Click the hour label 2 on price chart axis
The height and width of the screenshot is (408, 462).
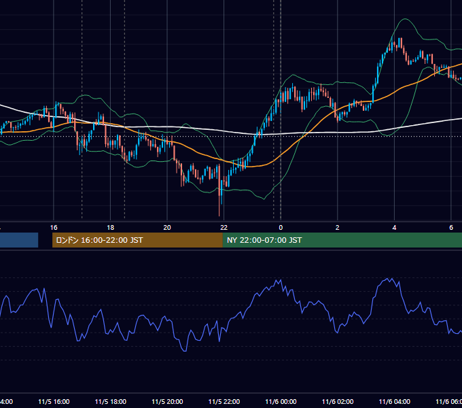click(338, 228)
